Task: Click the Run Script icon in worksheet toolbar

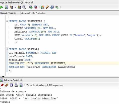Action: click(x=7, y=7)
